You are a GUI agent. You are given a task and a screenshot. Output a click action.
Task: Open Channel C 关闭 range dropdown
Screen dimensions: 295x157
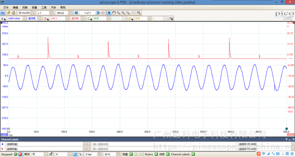(108, 18)
